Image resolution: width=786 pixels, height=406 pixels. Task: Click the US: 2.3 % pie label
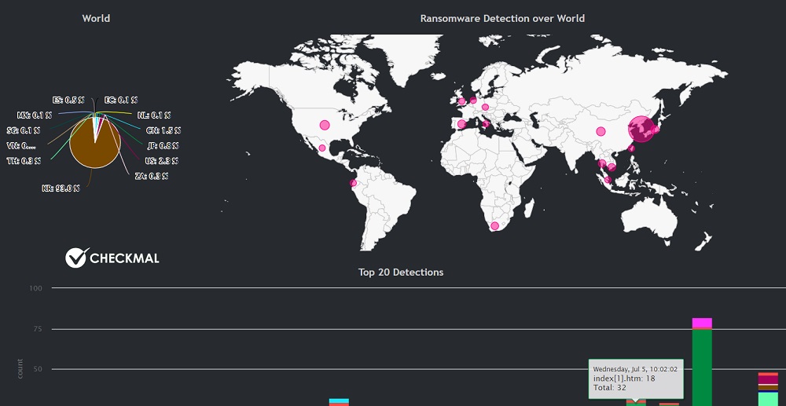(163, 161)
